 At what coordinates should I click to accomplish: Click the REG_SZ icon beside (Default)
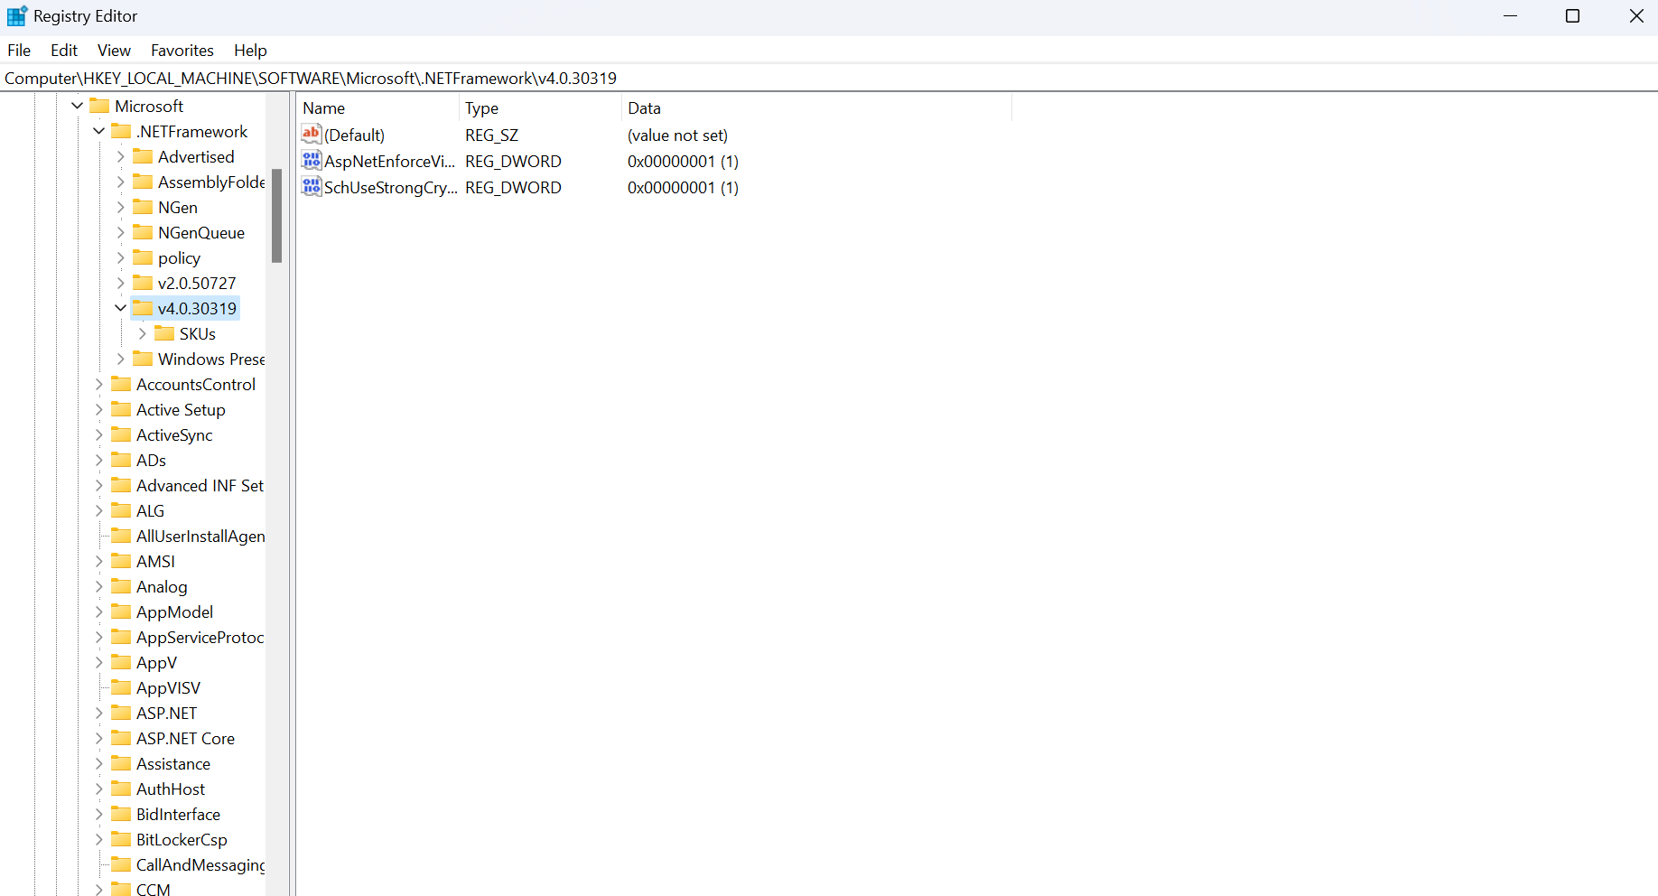tap(311, 134)
